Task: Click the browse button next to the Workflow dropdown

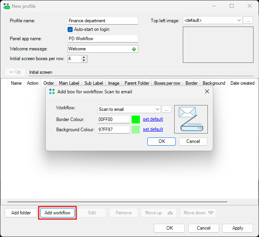Action: [166, 109]
